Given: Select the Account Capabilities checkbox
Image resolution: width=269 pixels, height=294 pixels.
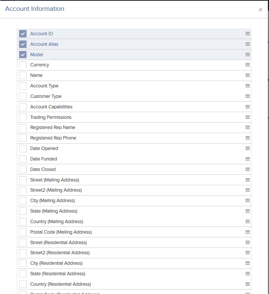Looking at the screenshot, I should click(23, 107).
